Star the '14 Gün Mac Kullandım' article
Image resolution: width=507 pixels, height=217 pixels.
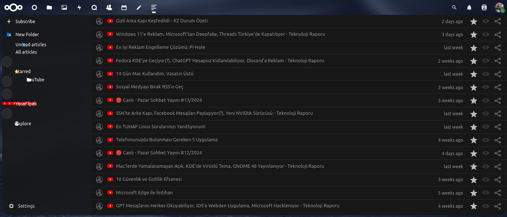tap(474, 74)
